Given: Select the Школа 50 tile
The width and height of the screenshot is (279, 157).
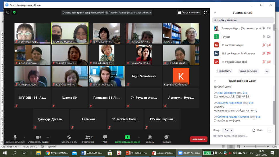Looking at the screenshot, I should [70, 98].
